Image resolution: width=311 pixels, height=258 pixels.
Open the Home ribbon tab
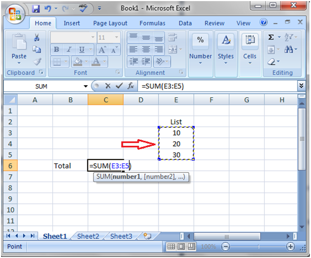pyautogui.click(x=43, y=23)
